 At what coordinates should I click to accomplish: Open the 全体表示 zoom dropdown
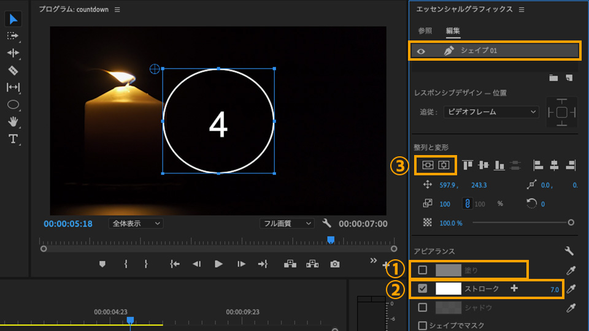[x=136, y=224]
